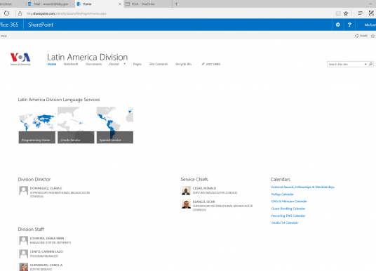Image resolution: width=376 pixels, height=271 pixels.
Task: Click the search magnifier icon
Action: [370, 64]
